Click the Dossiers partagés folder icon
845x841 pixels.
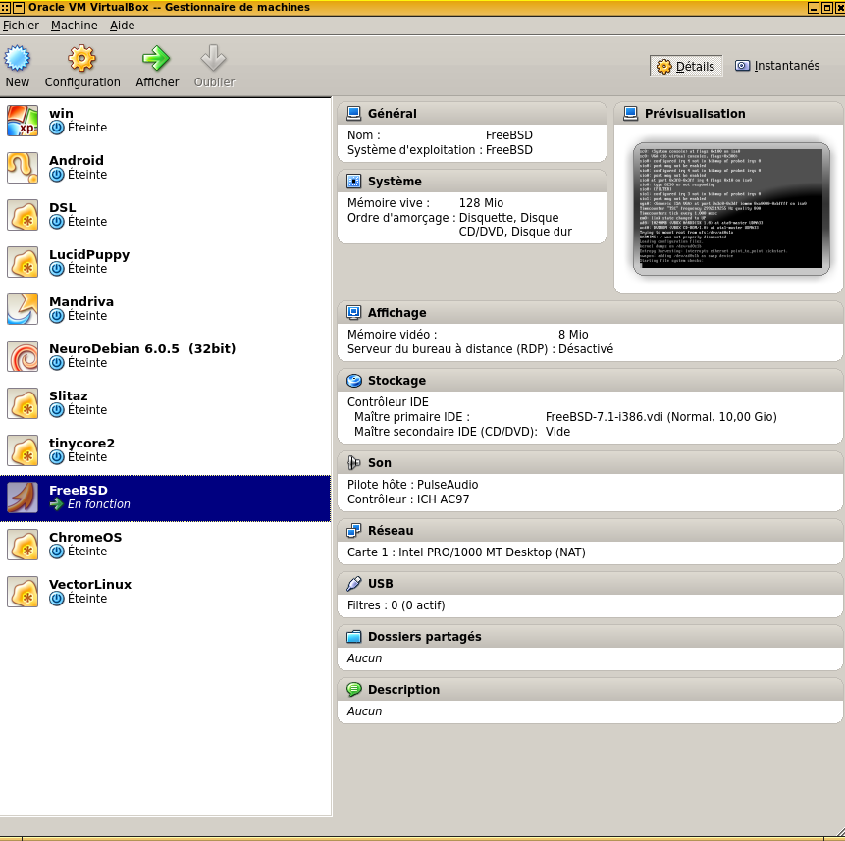pos(354,637)
